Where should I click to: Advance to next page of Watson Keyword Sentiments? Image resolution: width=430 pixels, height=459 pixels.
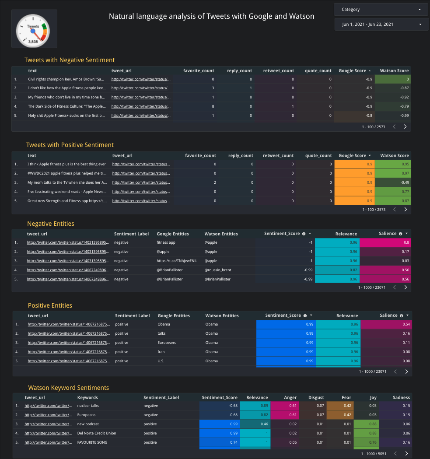406,453
